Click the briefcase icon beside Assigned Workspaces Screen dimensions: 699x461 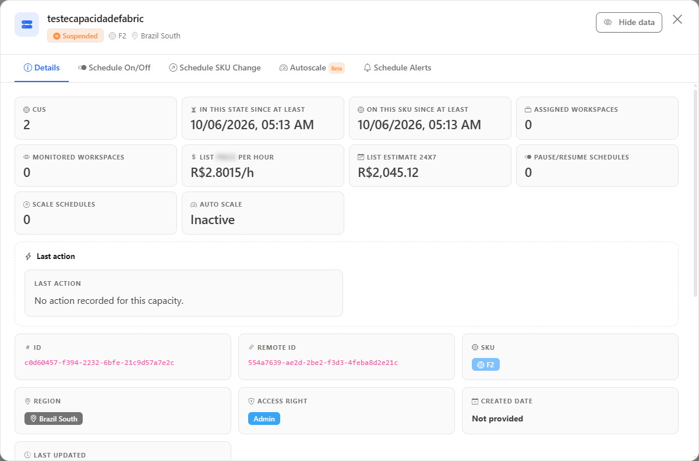point(528,109)
